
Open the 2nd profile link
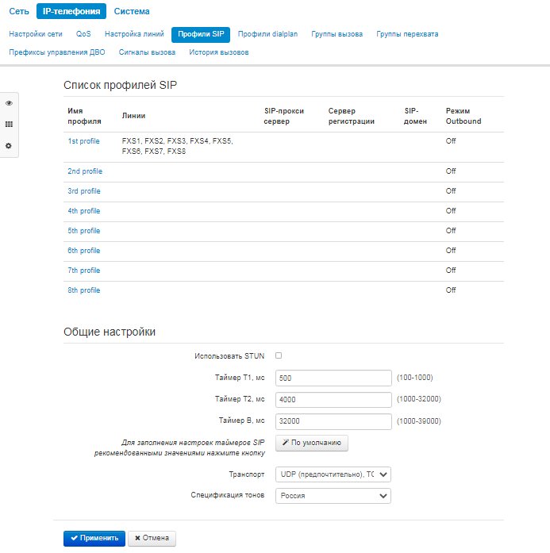coord(85,171)
